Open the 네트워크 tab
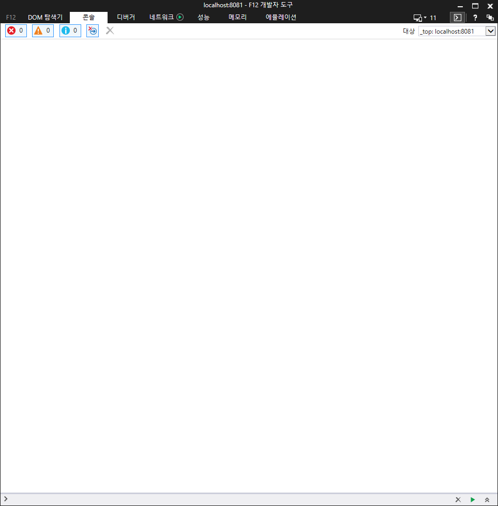 pos(162,18)
